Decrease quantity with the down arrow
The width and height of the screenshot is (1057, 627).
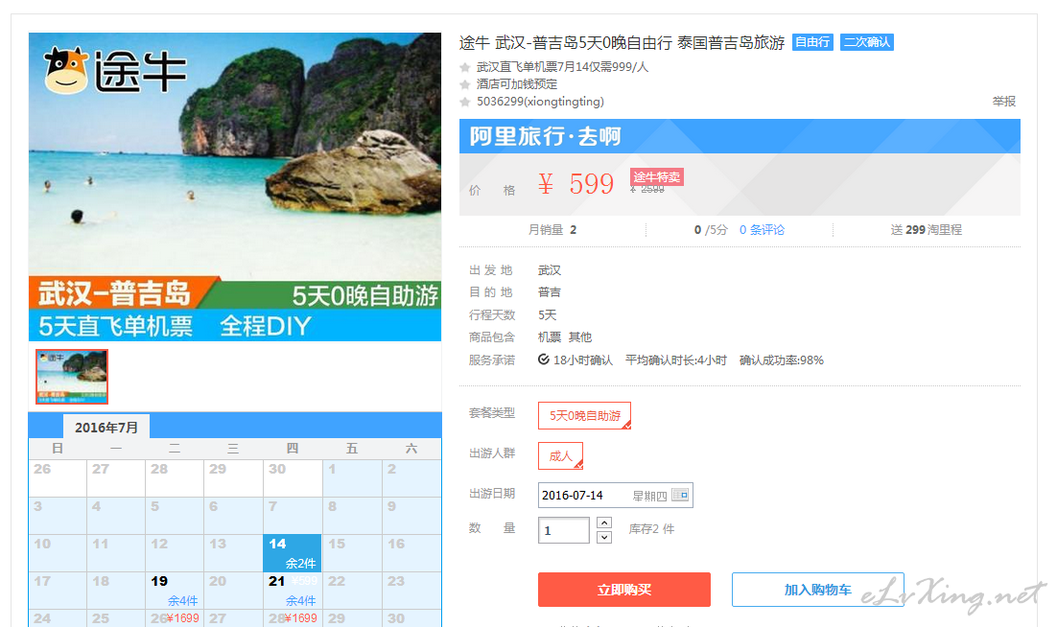[604, 537]
